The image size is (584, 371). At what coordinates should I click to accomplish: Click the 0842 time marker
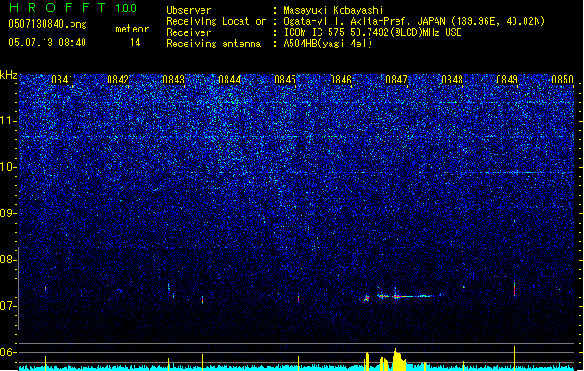pos(118,80)
